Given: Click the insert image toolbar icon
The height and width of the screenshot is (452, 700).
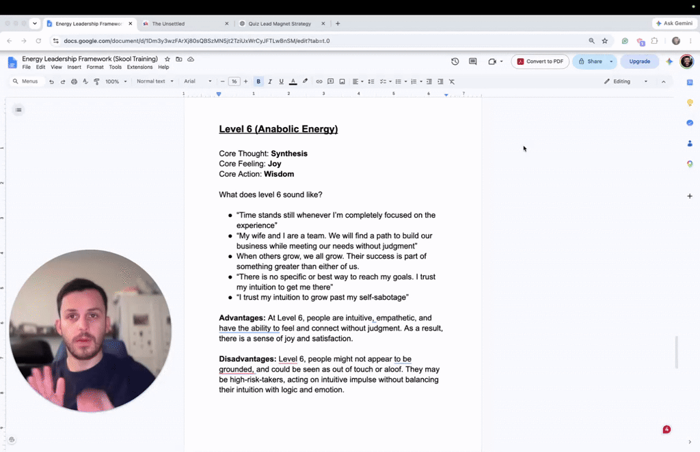Looking at the screenshot, I should [342, 81].
